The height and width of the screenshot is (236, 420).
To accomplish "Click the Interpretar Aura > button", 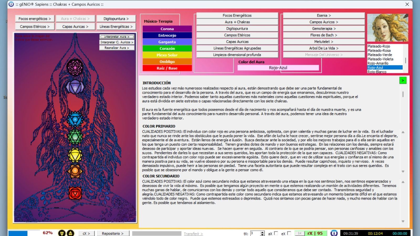I will pos(117,37).
